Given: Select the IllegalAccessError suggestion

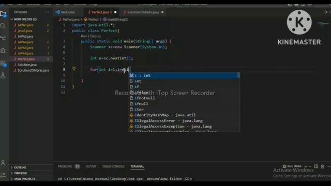Looking at the screenshot, I should (x=183, y=121).
